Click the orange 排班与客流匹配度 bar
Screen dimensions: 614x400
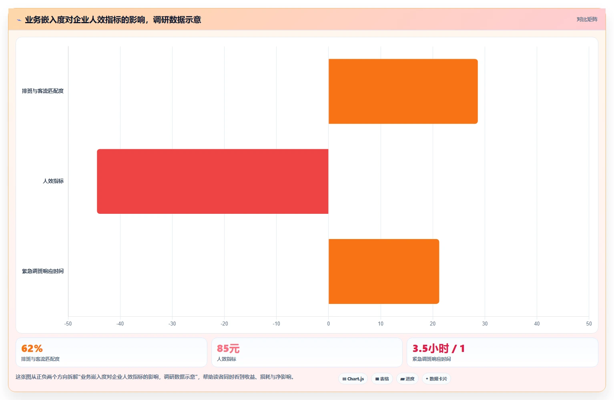tap(403, 91)
